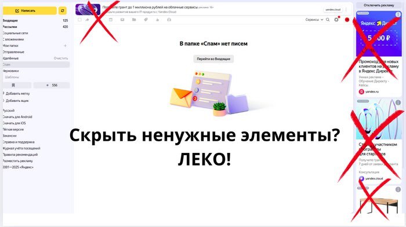This screenshot has width=406, height=227.
Task: Toggle the select-all messages checkbox
Action: [80, 20]
